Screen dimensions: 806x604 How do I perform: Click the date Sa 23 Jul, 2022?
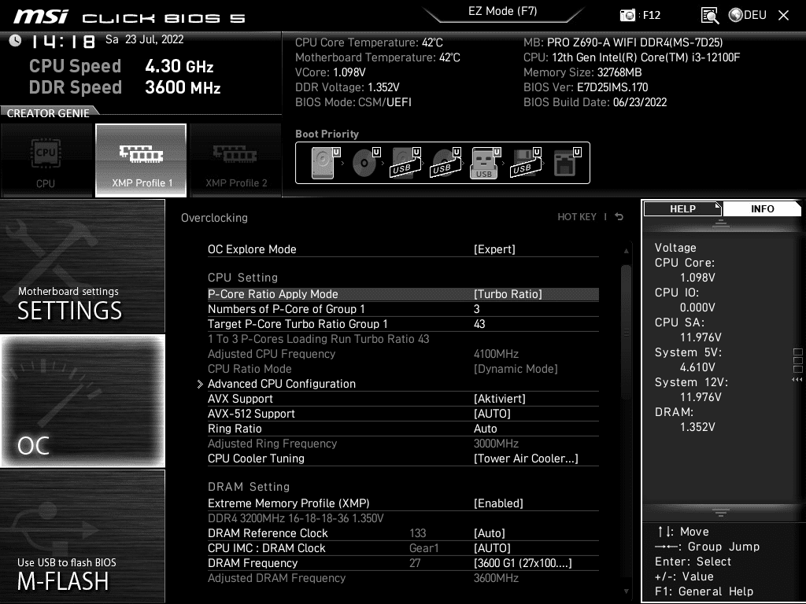145,39
